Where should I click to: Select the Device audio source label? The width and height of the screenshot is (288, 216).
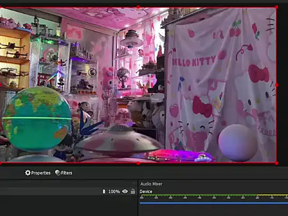(146, 191)
